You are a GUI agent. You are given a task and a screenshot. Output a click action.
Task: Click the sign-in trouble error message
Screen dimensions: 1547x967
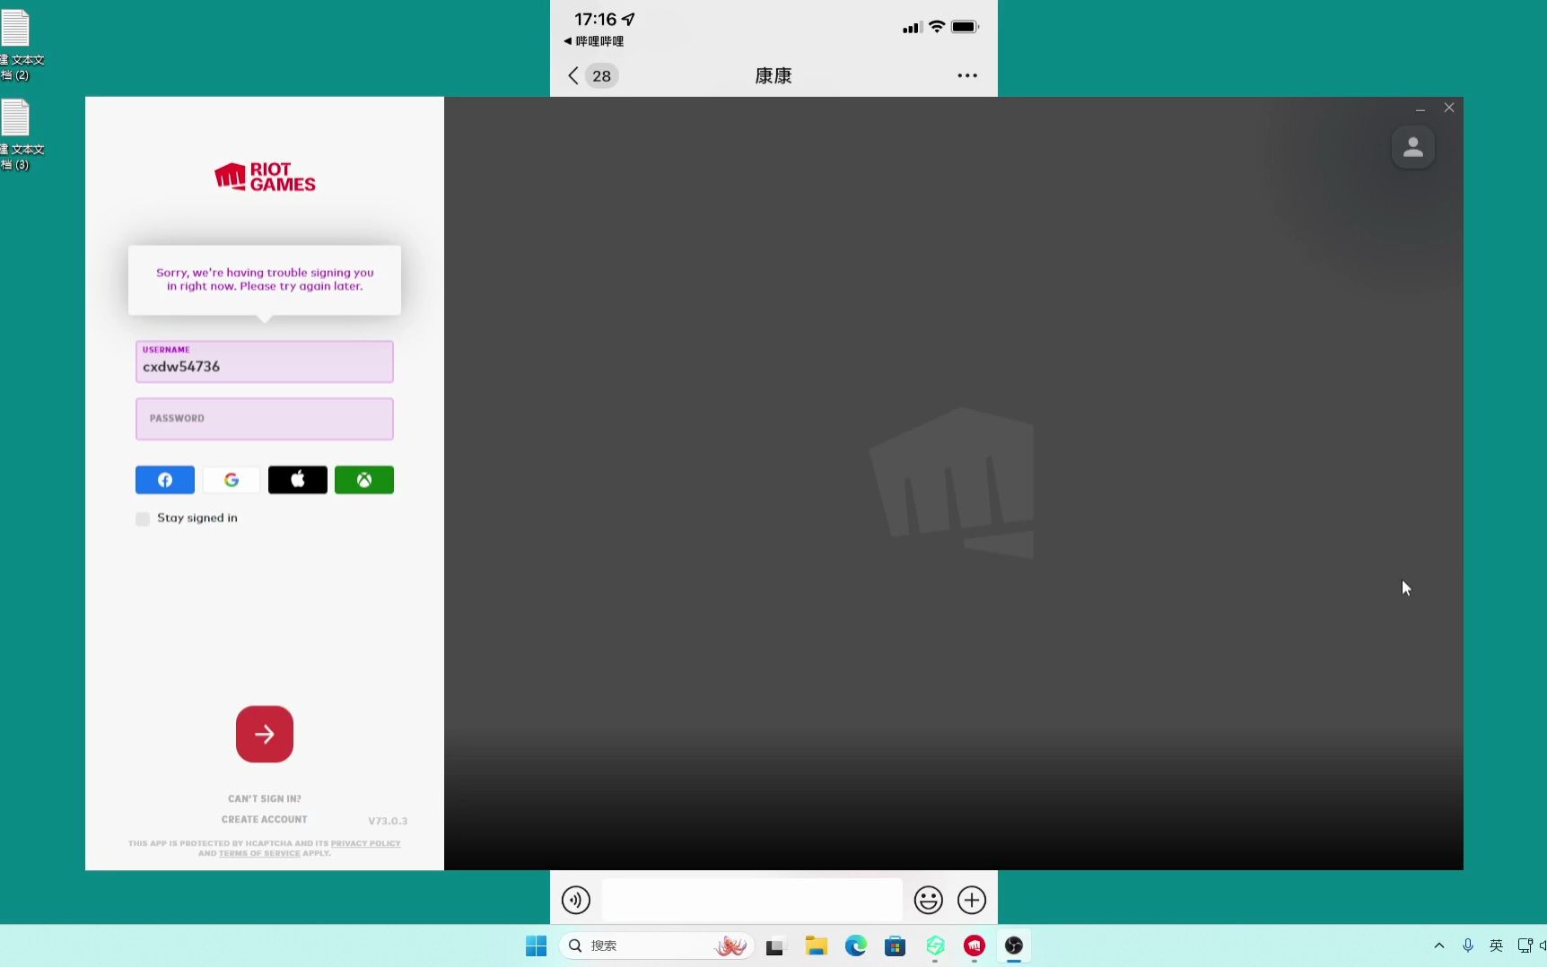click(x=265, y=279)
